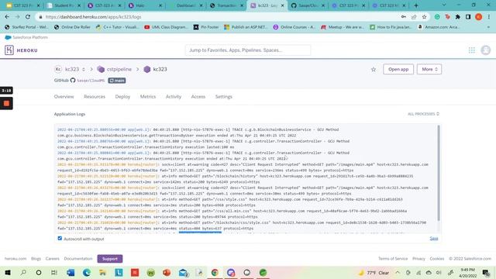The width and height of the screenshot is (496, 279).
Task: Reload the page with refresh icon
Action: pos(28,17)
